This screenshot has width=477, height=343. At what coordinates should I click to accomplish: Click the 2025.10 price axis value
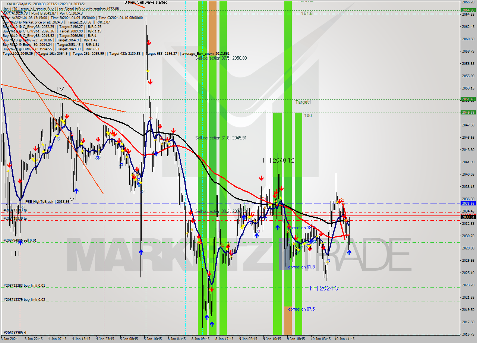click(x=468, y=273)
